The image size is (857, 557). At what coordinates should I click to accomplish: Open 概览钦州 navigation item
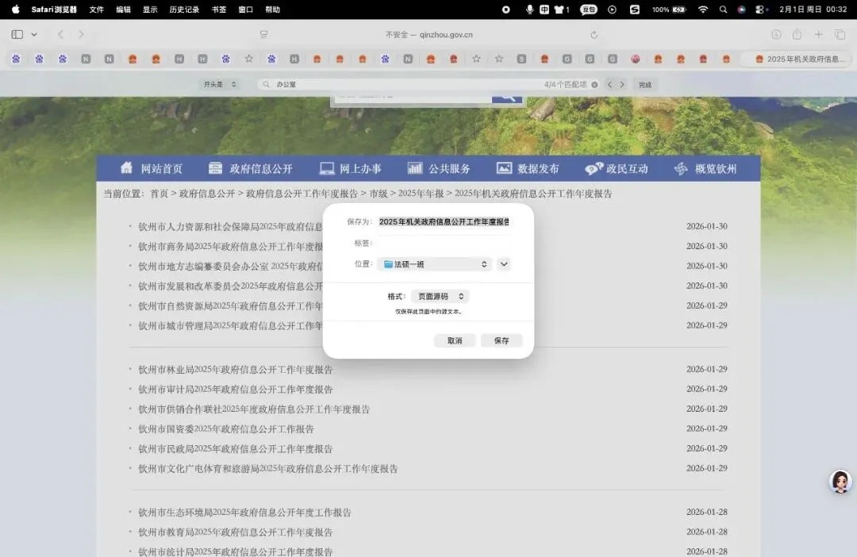pos(705,168)
